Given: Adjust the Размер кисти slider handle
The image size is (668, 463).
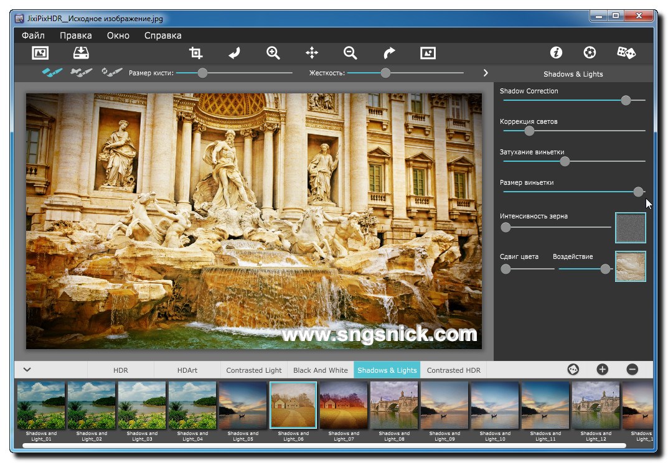Looking at the screenshot, I should coord(203,73).
